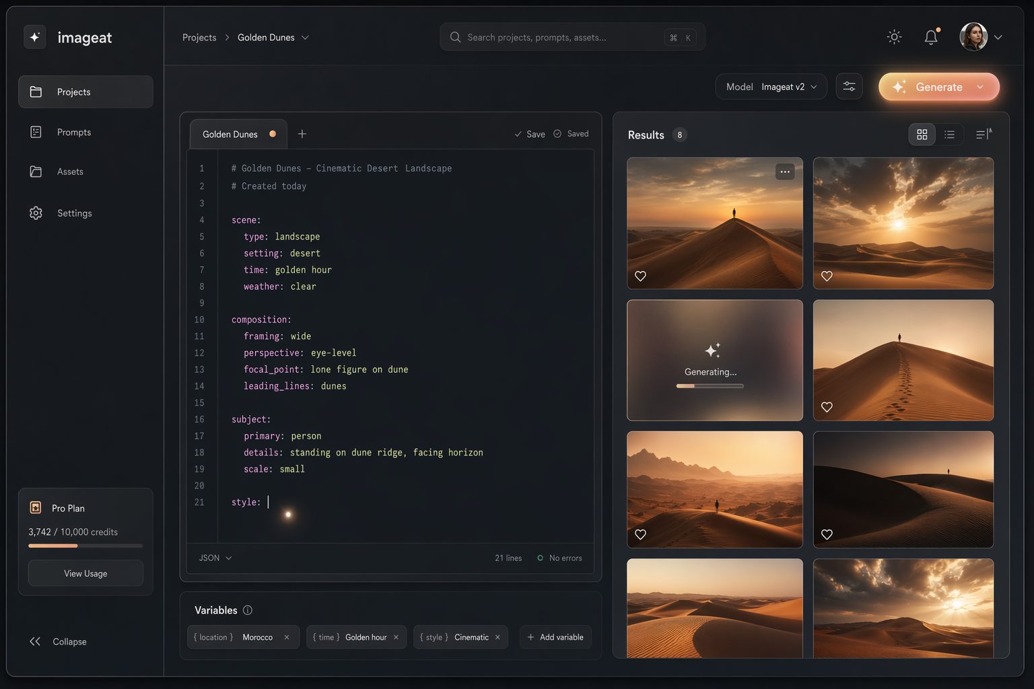Switch Results to list view
This screenshot has width=1034, height=689.
click(x=950, y=134)
